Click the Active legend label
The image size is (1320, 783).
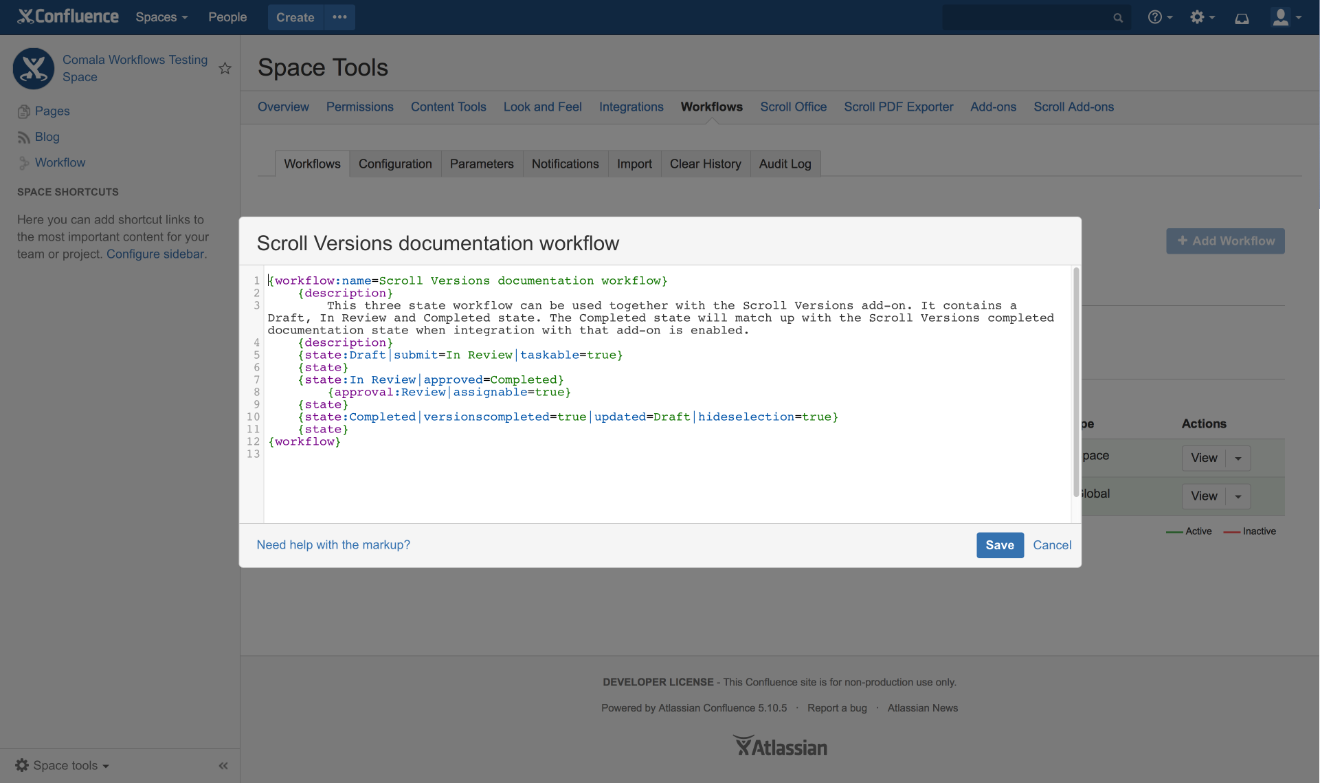coord(1198,531)
